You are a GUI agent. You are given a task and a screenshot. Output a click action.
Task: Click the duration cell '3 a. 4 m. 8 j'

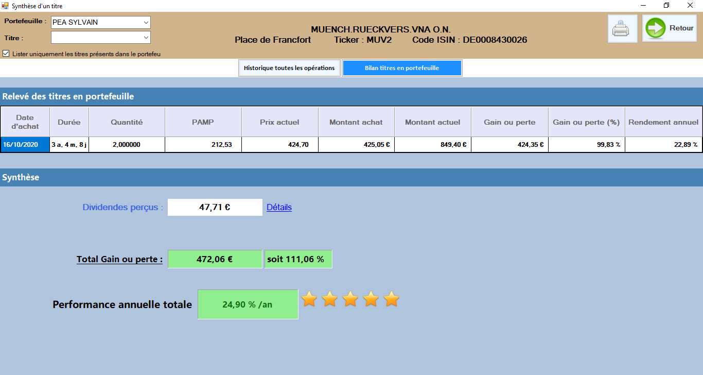pos(69,145)
